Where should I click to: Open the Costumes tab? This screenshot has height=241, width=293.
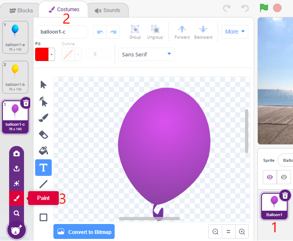coord(64,10)
